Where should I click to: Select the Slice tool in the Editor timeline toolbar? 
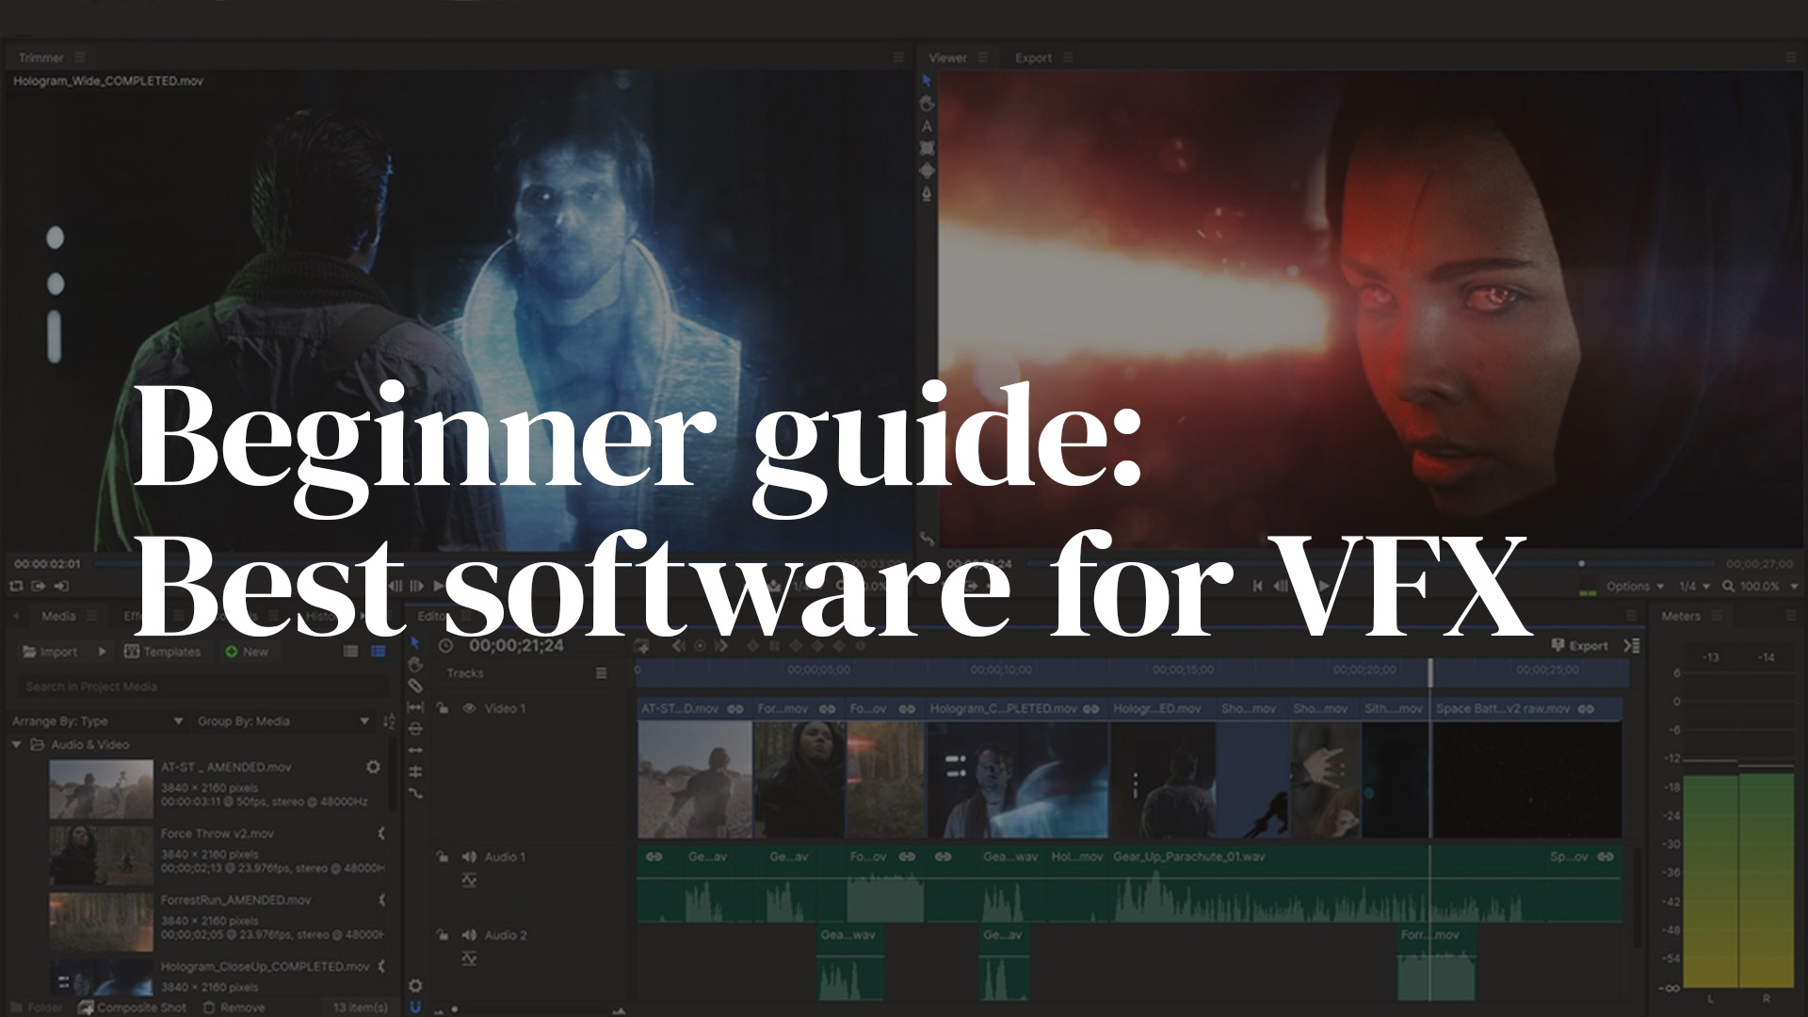417,686
